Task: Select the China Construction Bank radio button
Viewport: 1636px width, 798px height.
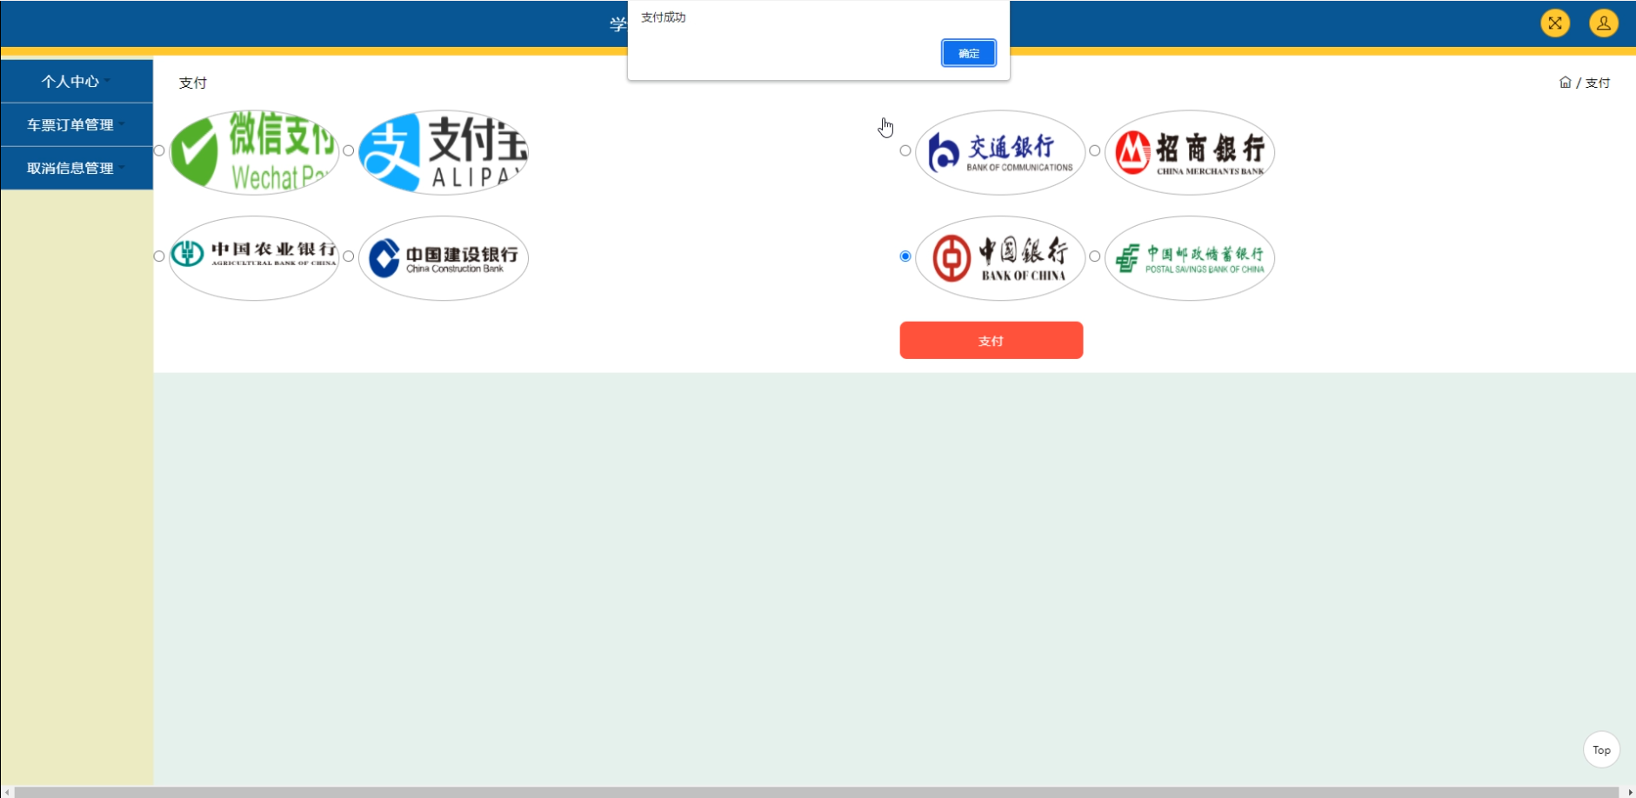Action: (349, 256)
